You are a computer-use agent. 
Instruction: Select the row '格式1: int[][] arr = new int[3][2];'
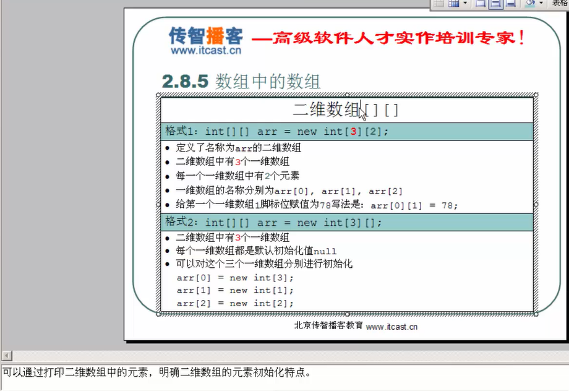pos(347,131)
